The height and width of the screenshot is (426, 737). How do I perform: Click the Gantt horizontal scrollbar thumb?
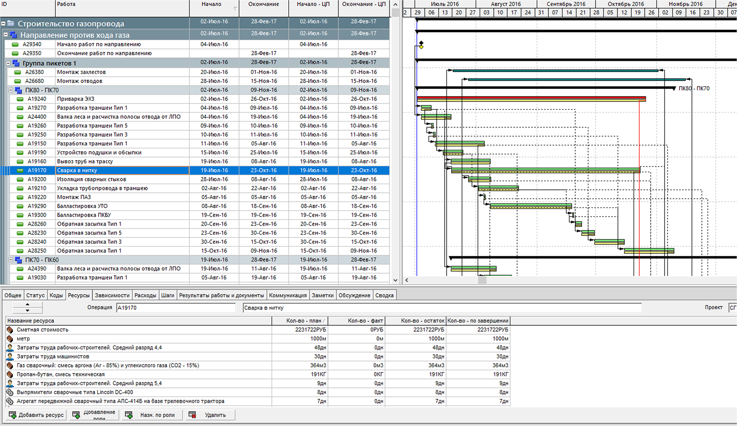pos(482,280)
